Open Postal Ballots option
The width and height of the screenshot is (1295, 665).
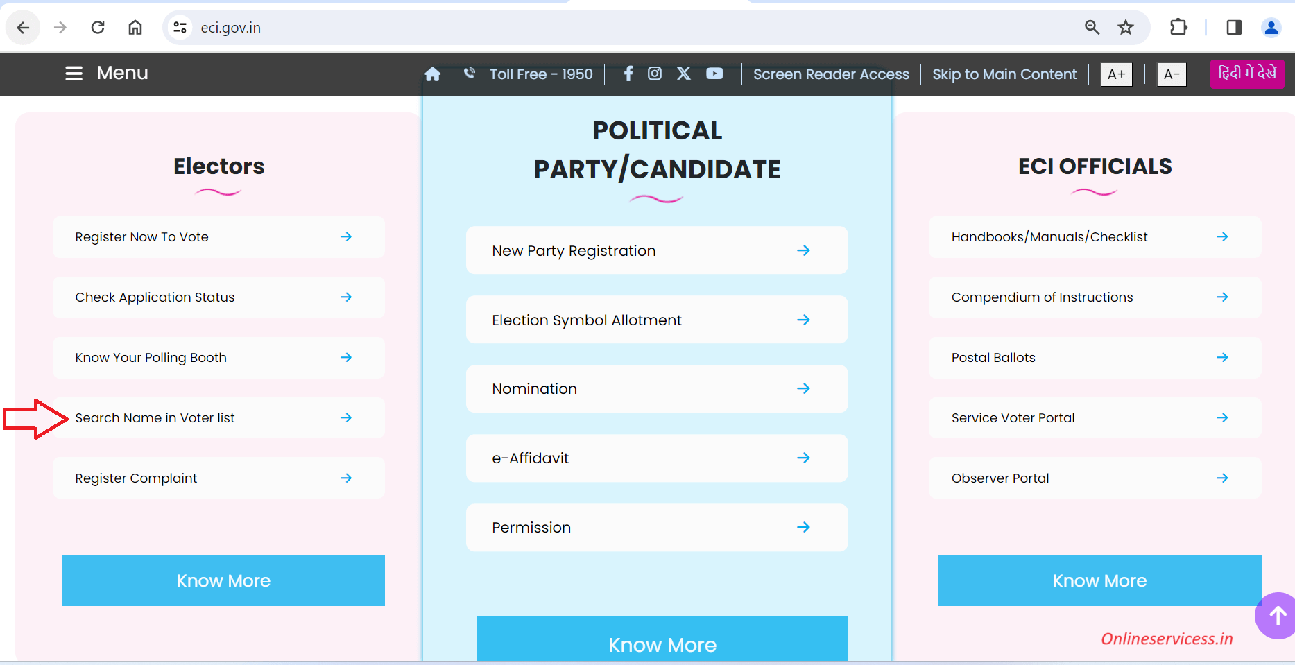1095,358
